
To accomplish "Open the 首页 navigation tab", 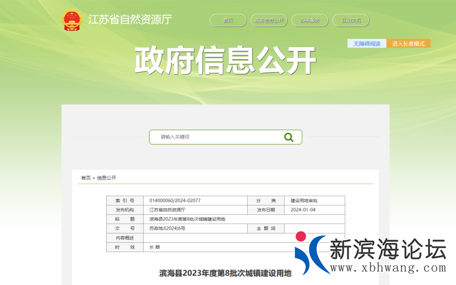I will [228, 20].
